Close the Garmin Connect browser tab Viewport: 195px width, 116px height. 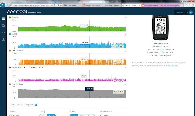[140, 5]
